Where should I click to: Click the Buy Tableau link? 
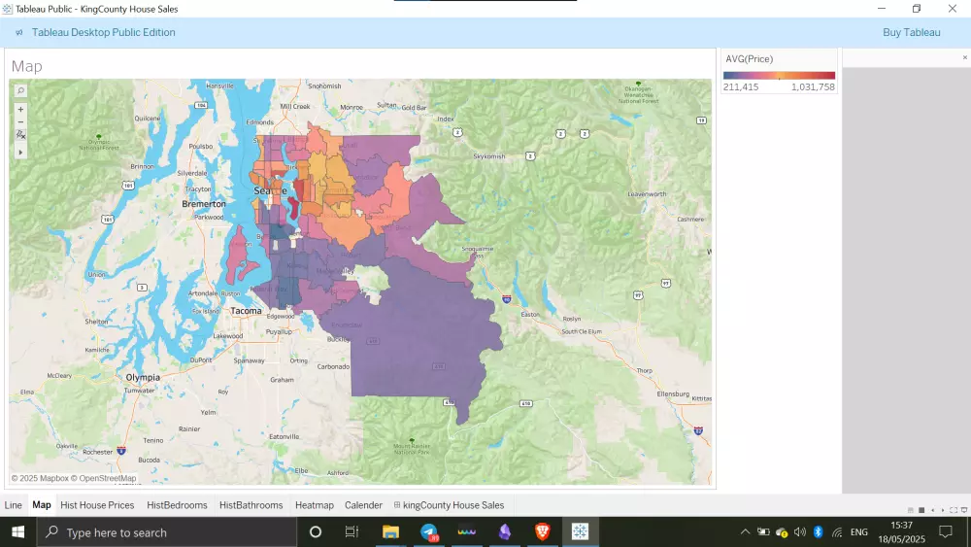[912, 32]
